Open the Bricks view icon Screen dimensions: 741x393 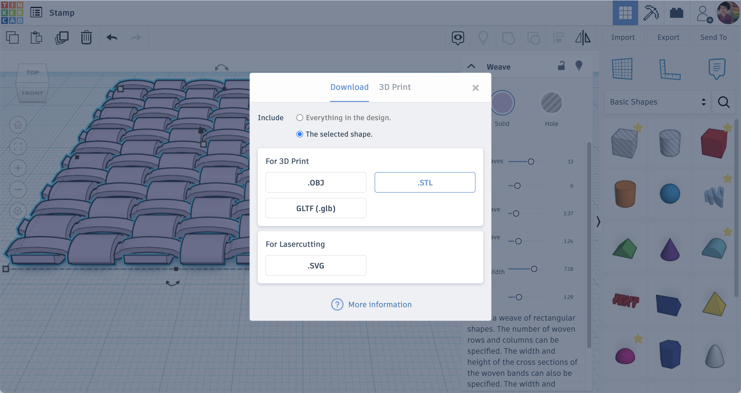tap(676, 13)
